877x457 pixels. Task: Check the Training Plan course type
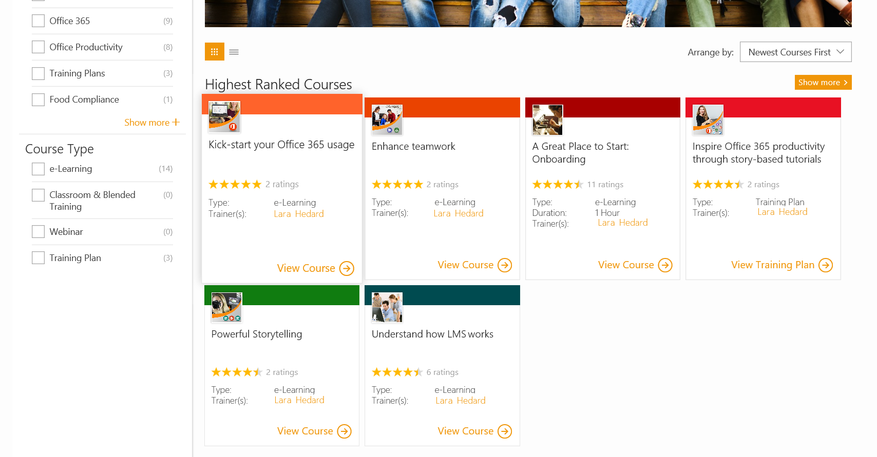[x=38, y=258]
